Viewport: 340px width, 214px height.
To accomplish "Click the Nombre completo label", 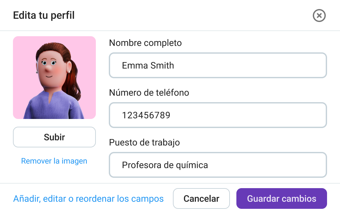I will tap(145, 43).
